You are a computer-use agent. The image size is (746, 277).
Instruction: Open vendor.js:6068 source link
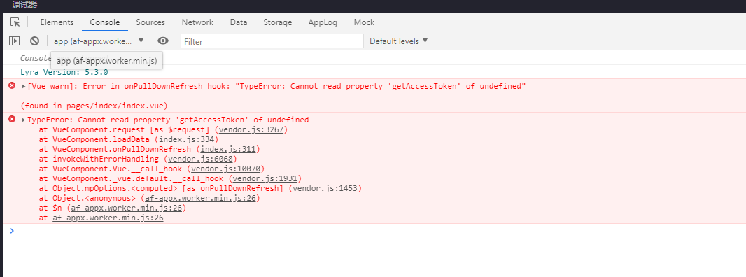pos(200,159)
